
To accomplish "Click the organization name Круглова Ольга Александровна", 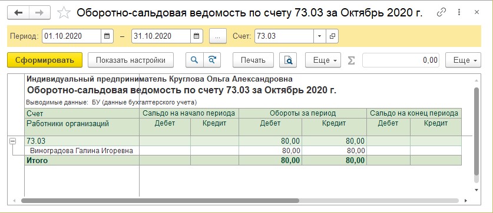I will pos(231,79).
